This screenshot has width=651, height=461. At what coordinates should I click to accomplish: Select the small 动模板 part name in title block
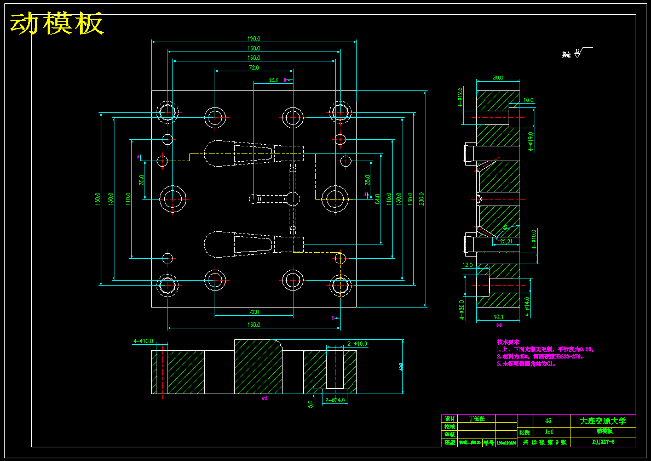click(x=604, y=431)
